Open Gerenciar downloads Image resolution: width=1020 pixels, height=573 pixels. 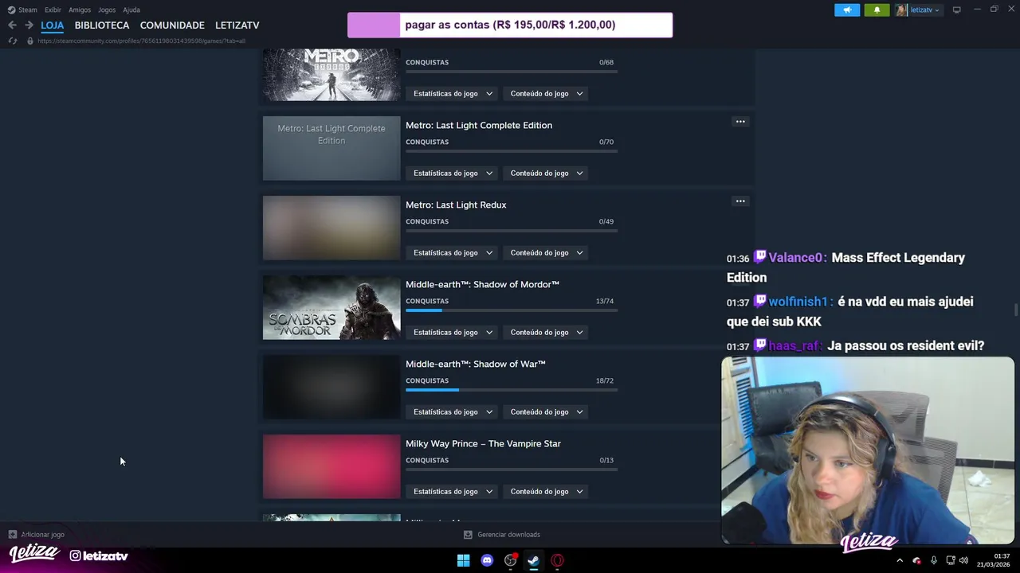[x=502, y=535]
